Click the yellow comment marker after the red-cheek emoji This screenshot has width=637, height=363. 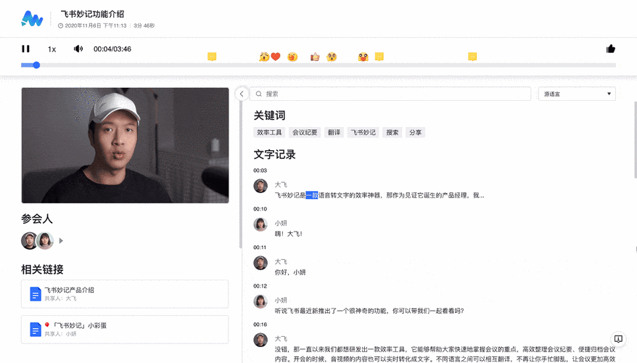pyautogui.click(x=379, y=57)
